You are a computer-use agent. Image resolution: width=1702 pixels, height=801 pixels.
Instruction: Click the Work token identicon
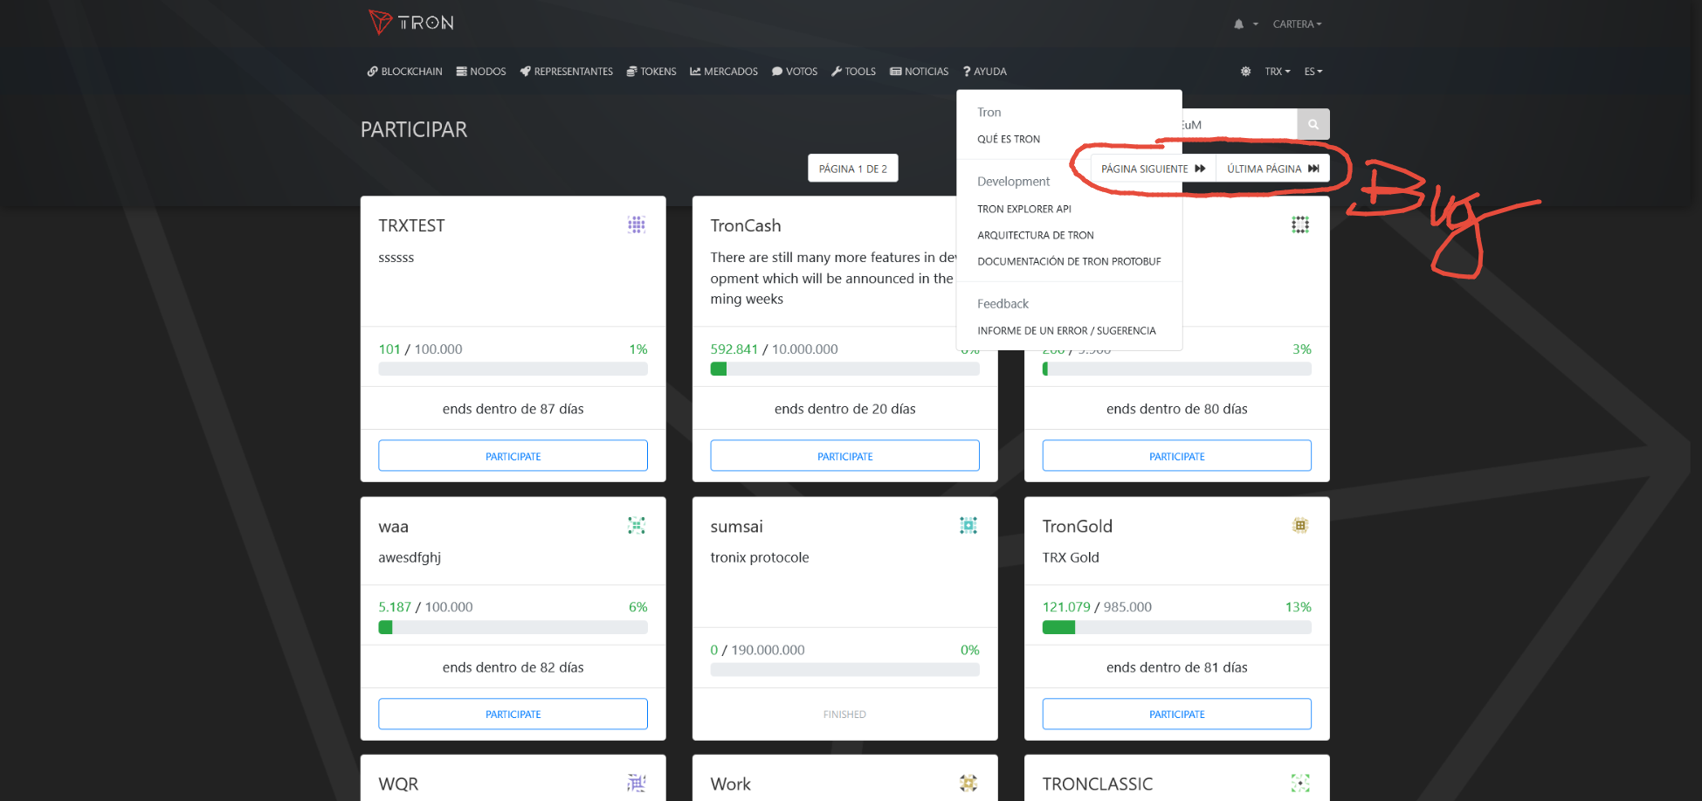968,783
